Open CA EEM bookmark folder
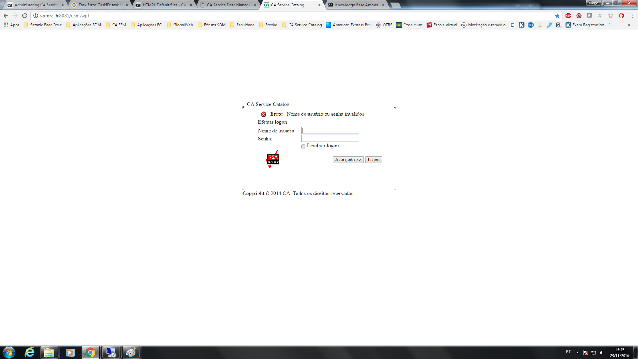Screen dimensions: 638x359 [x=116, y=25]
